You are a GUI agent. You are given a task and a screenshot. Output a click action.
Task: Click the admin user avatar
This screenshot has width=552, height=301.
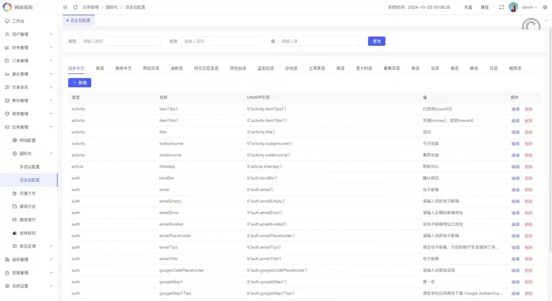pos(514,7)
